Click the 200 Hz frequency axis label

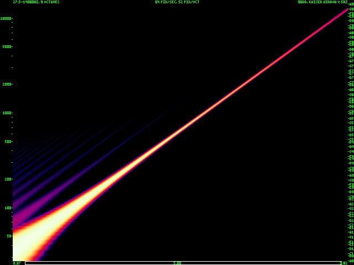coord(7,179)
